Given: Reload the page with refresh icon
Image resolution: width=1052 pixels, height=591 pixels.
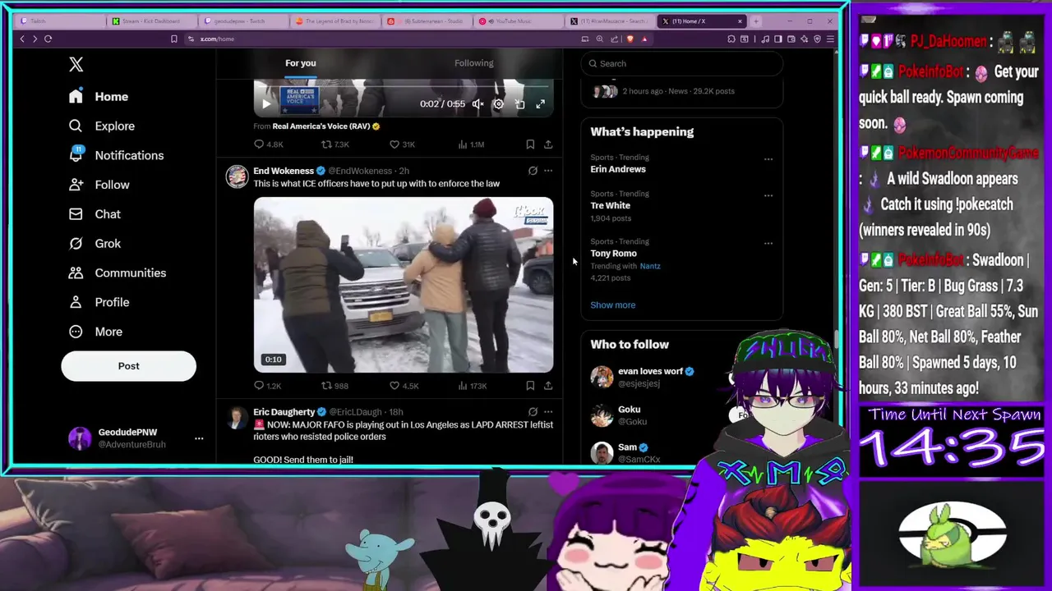Looking at the screenshot, I should pyautogui.click(x=48, y=39).
